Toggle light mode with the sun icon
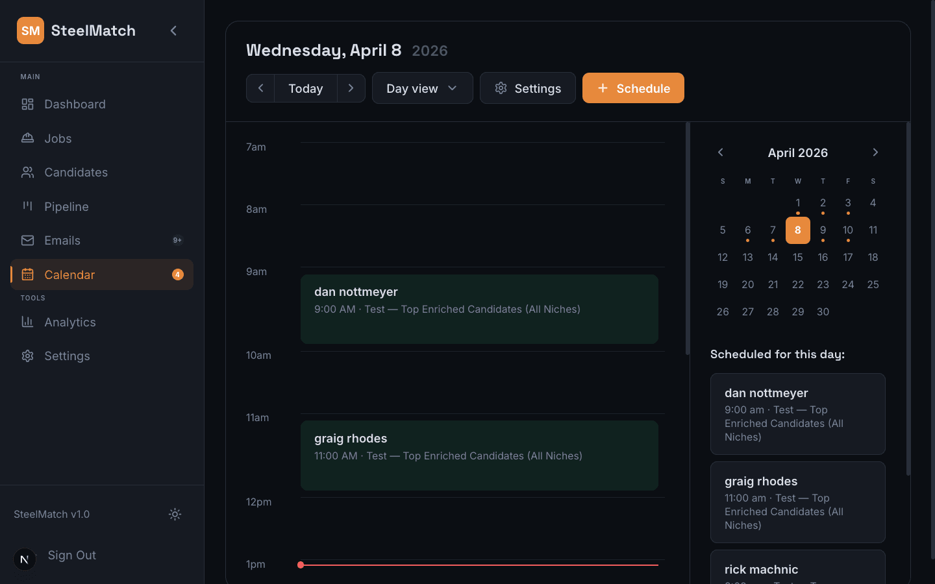This screenshot has width=935, height=584. pos(174,514)
